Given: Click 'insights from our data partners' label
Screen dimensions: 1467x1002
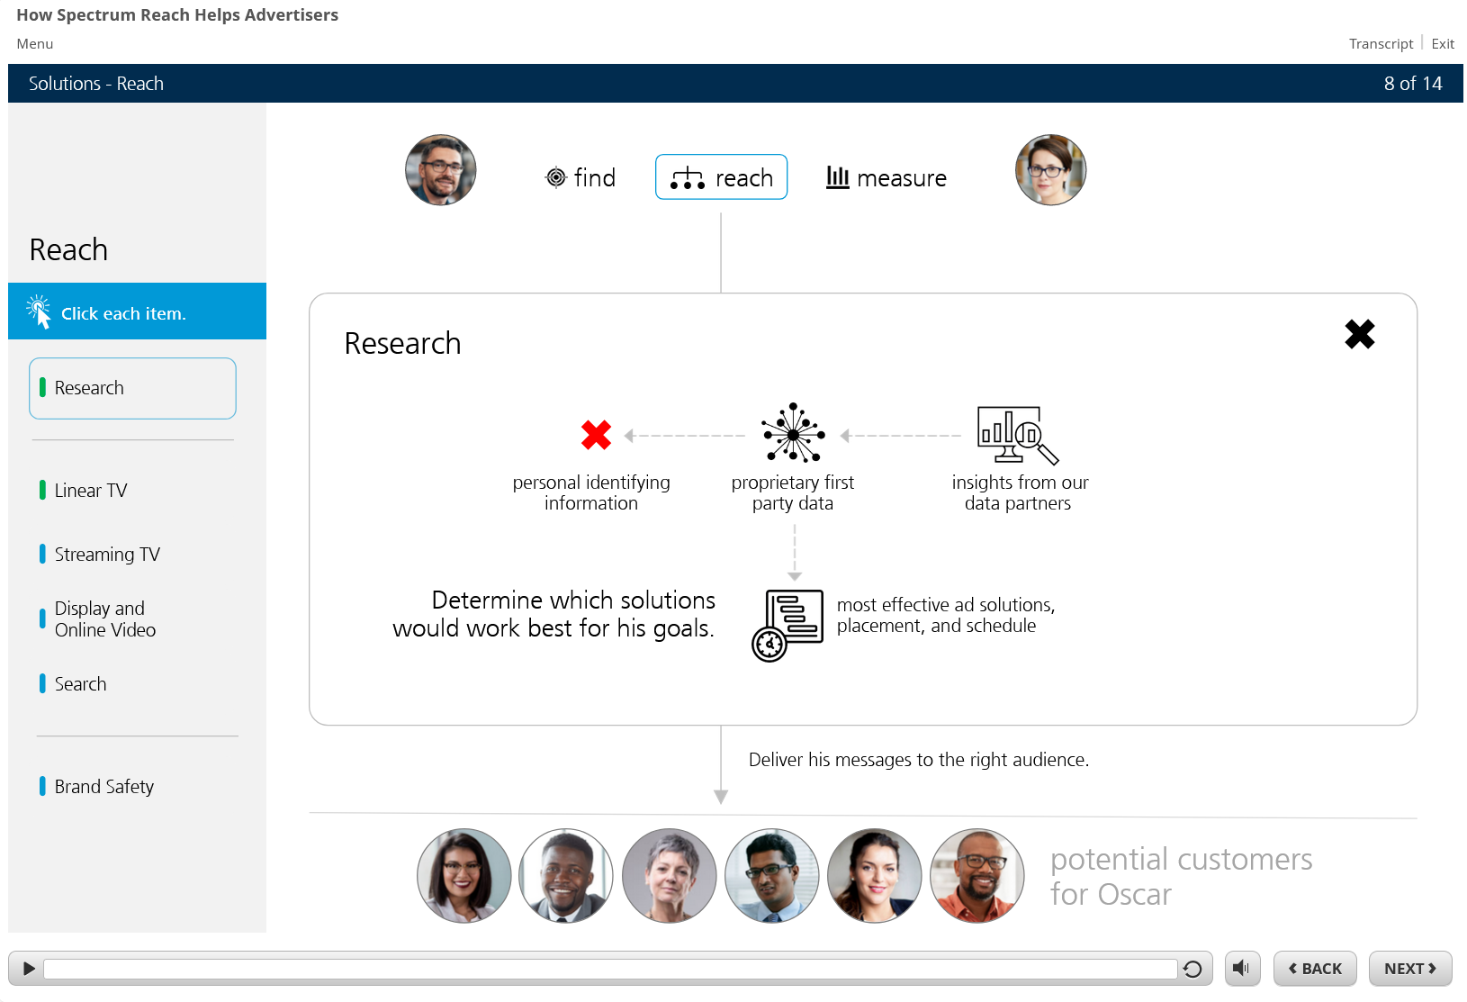Looking at the screenshot, I should [x=1020, y=493].
